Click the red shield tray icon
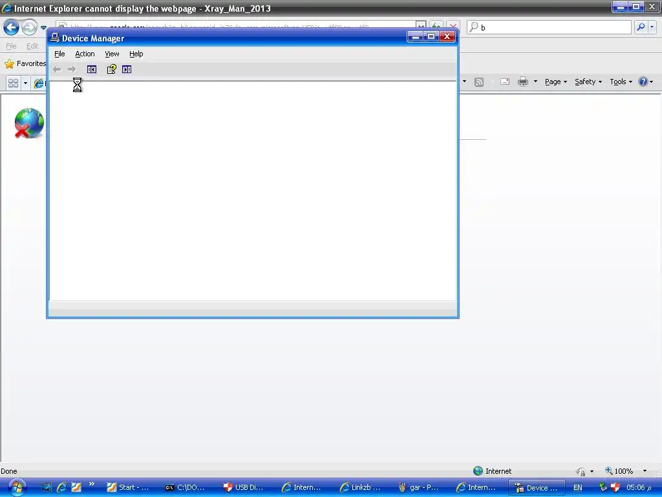Viewport: 662px width, 497px height. [615, 487]
